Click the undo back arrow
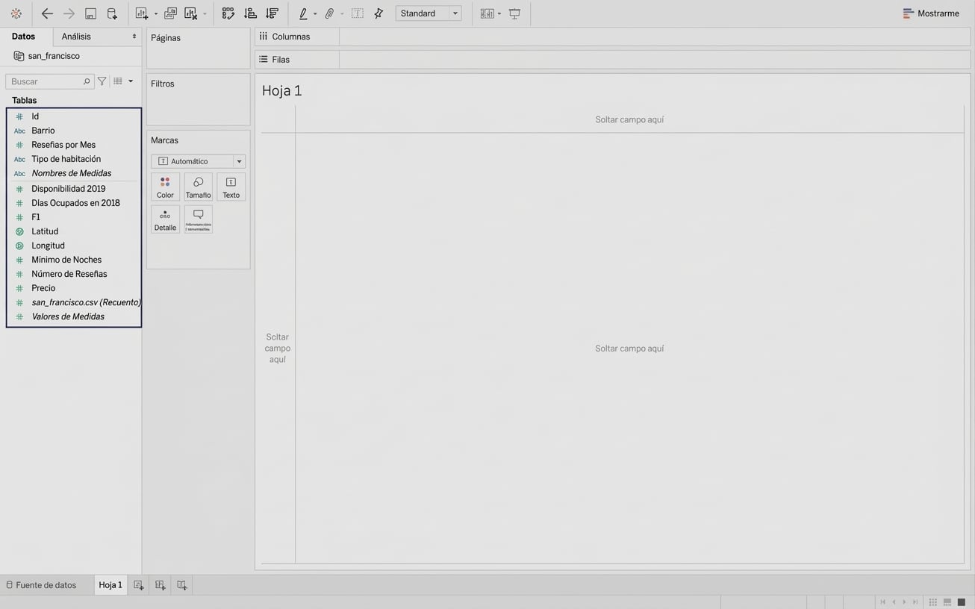Image resolution: width=975 pixels, height=609 pixels. tap(47, 13)
